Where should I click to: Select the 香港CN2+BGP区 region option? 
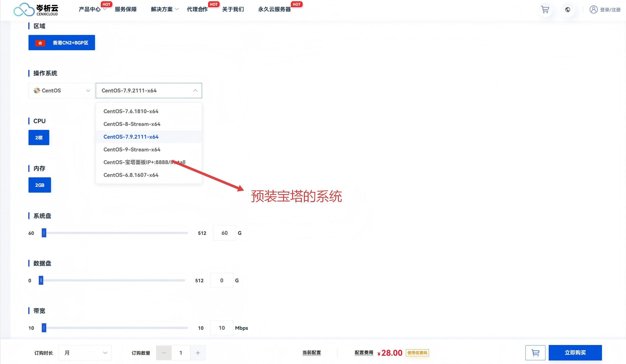click(62, 43)
